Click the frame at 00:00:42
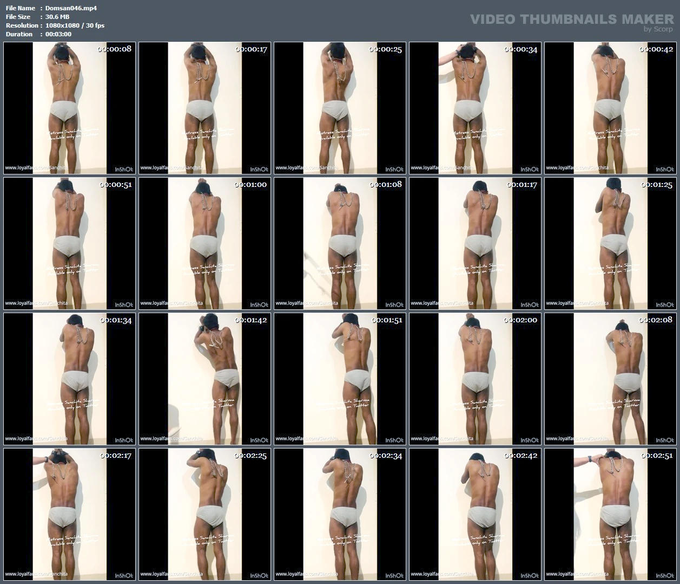 click(610, 108)
